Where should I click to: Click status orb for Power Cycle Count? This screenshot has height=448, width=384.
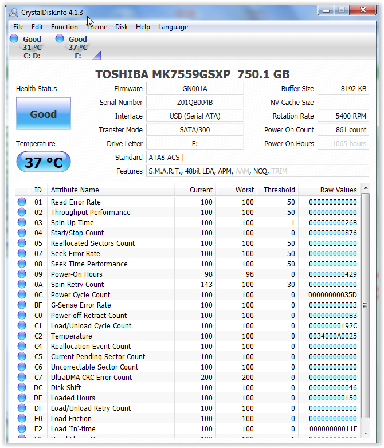pos(22,294)
